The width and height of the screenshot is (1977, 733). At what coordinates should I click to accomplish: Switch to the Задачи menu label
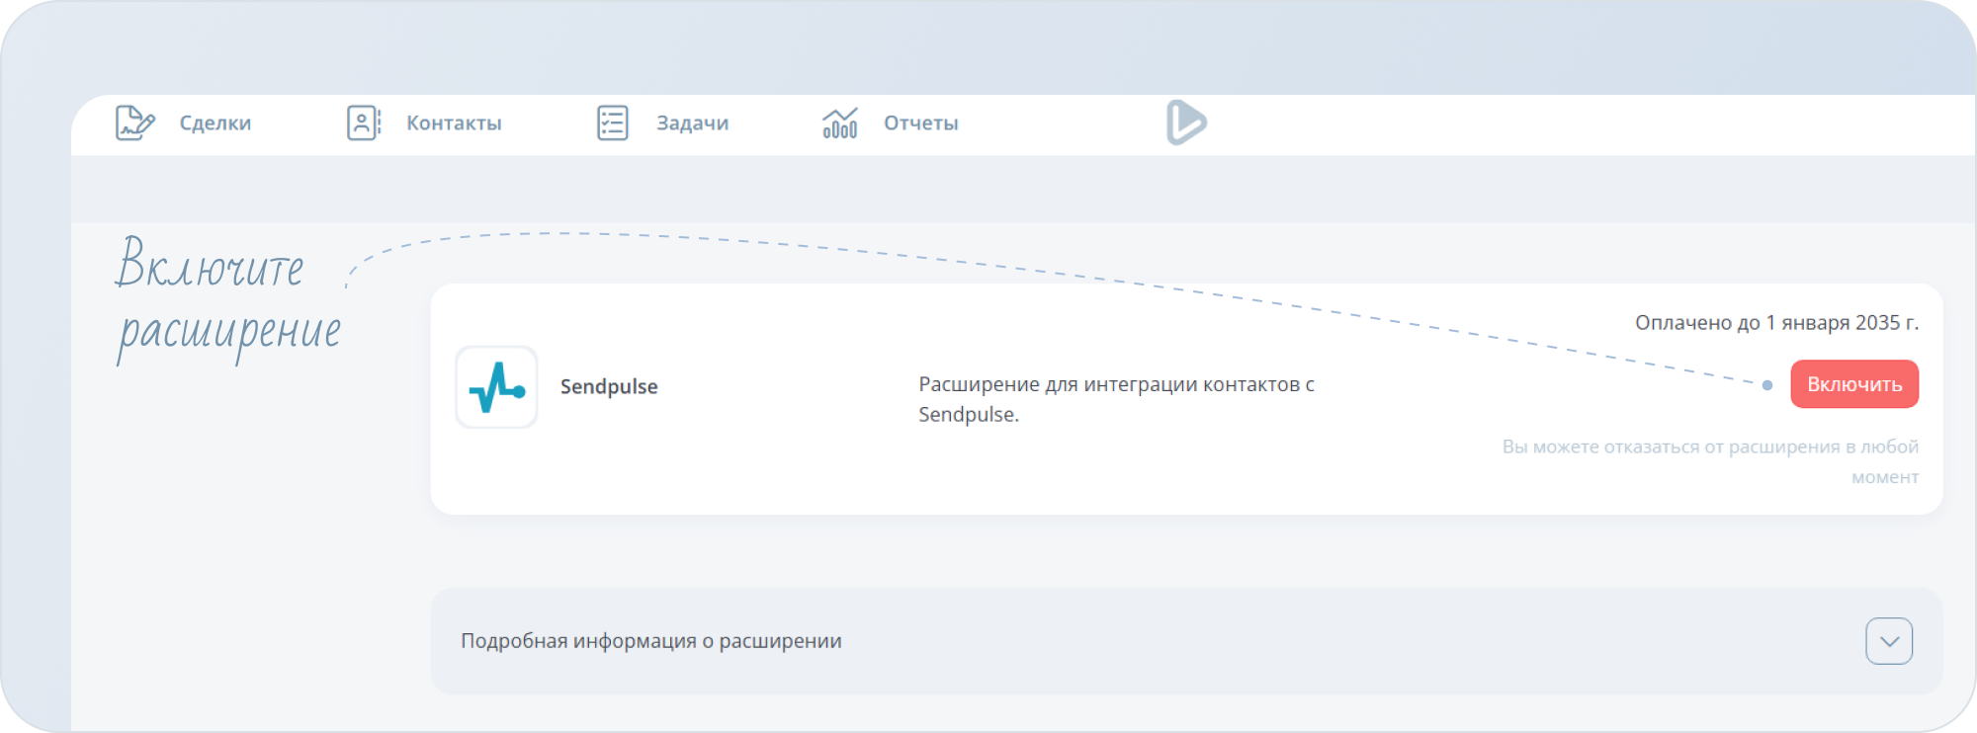tap(692, 123)
